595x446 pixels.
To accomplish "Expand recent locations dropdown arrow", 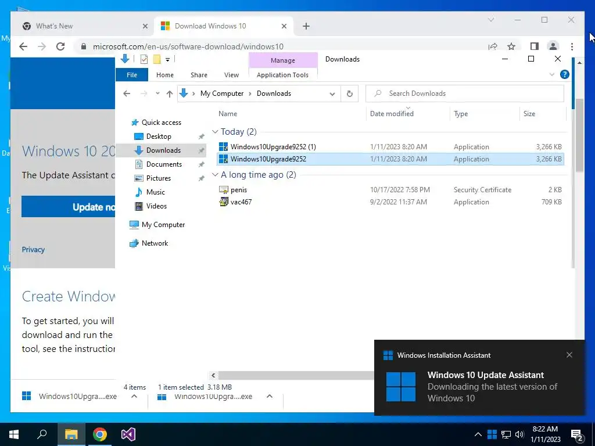I will (x=157, y=93).
